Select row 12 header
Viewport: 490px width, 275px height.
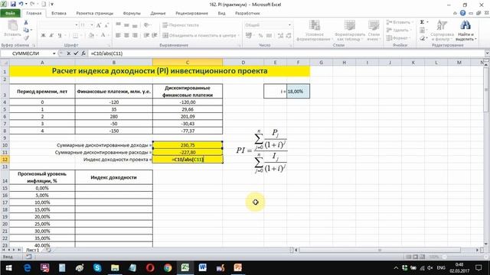click(x=5, y=160)
